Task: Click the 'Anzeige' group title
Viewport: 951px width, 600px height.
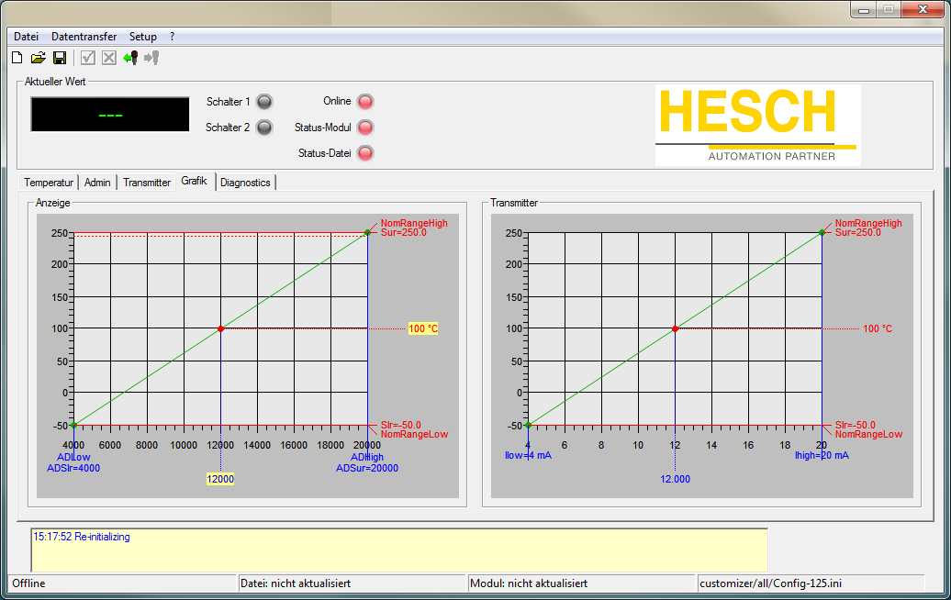Action: [52, 203]
